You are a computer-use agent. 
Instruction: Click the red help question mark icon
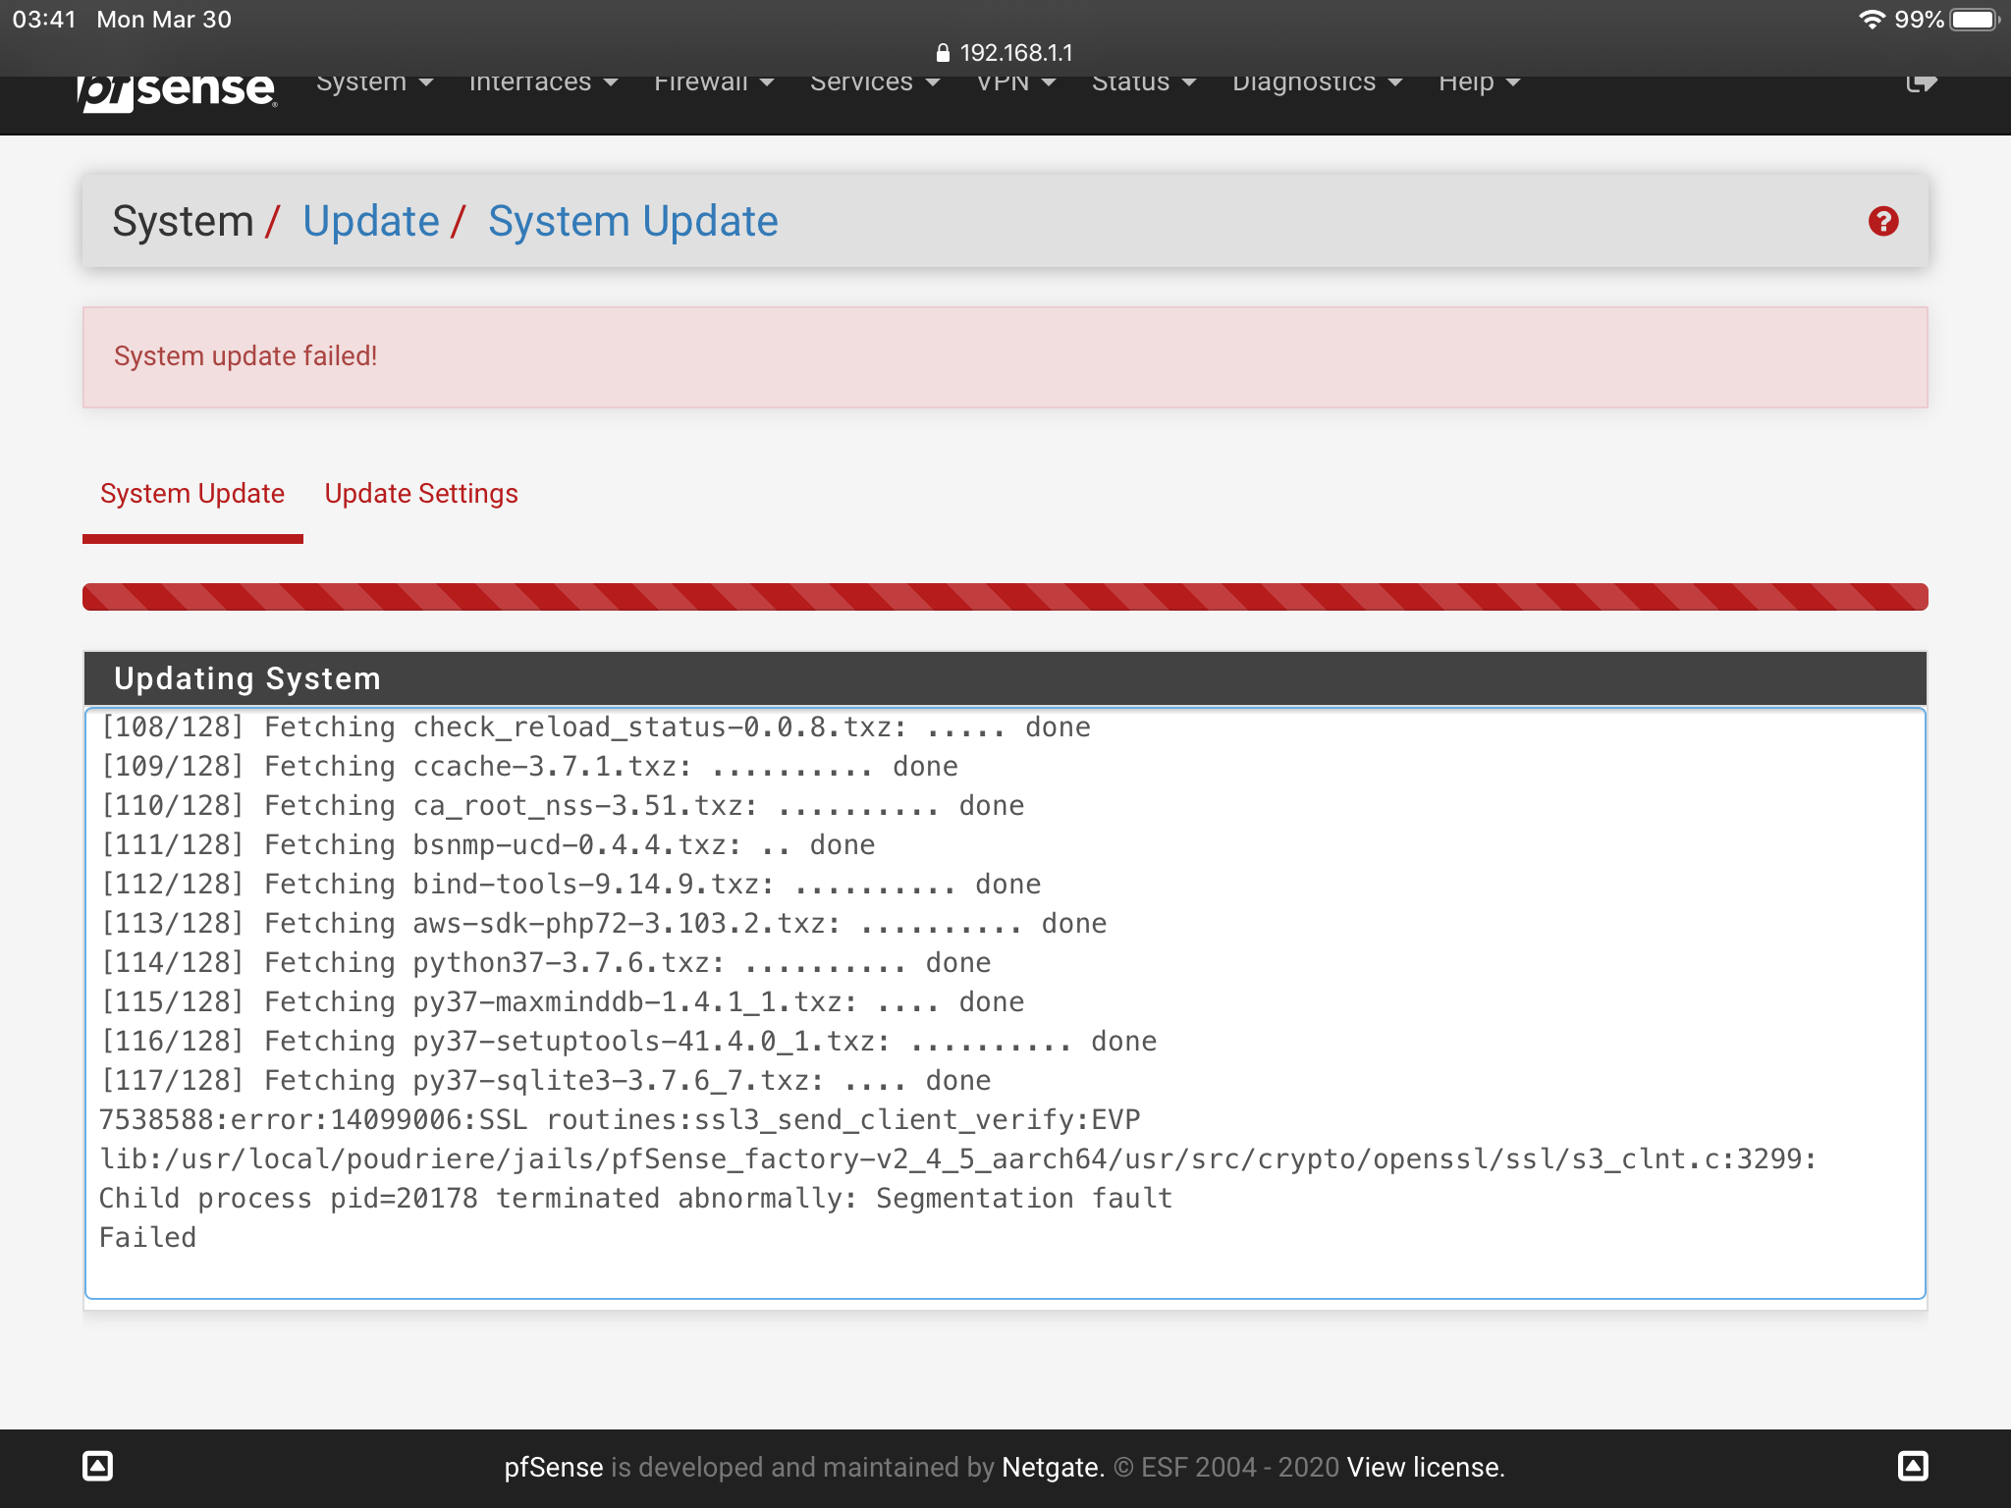tap(1882, 222)
